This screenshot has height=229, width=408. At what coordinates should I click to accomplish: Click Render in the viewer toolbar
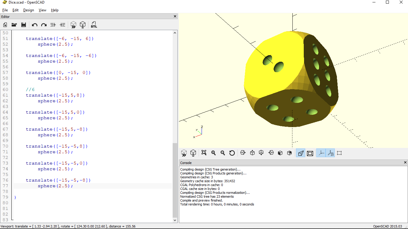193,153
